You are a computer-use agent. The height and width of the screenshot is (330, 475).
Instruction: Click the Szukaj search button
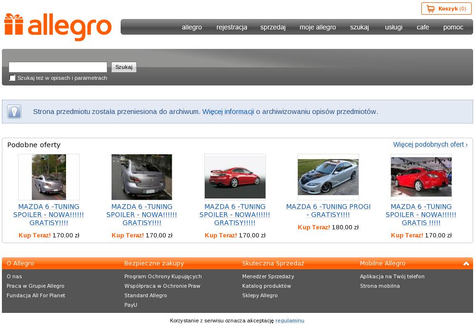124,67
